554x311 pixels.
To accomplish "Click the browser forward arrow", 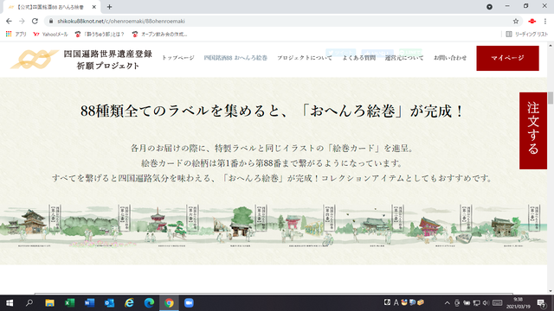I will point(22,21).
